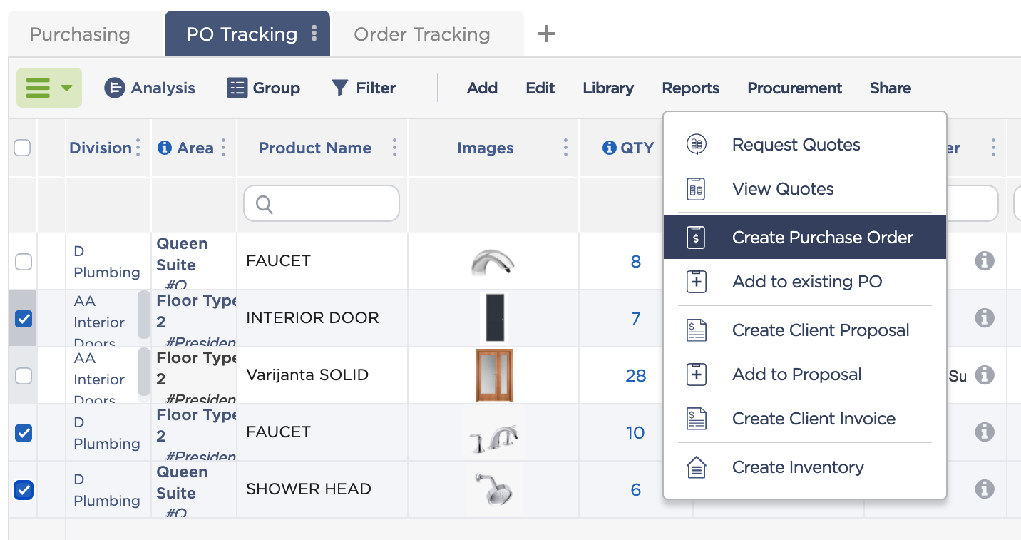Open Product Name column options menu

tap(394, 148)
